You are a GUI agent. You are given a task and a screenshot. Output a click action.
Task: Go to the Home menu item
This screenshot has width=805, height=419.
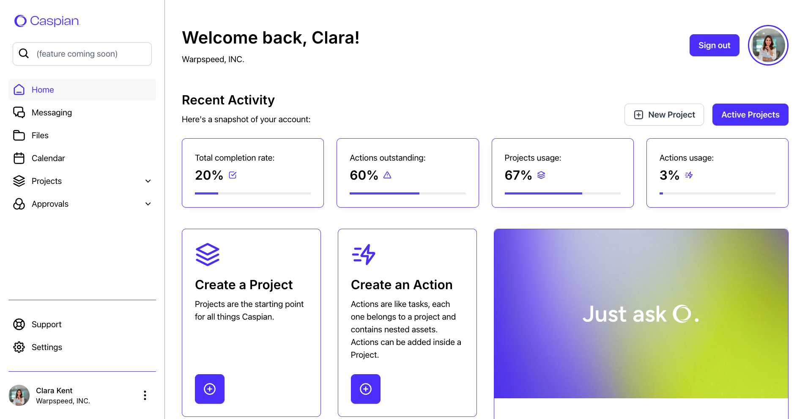pos(43,90)
